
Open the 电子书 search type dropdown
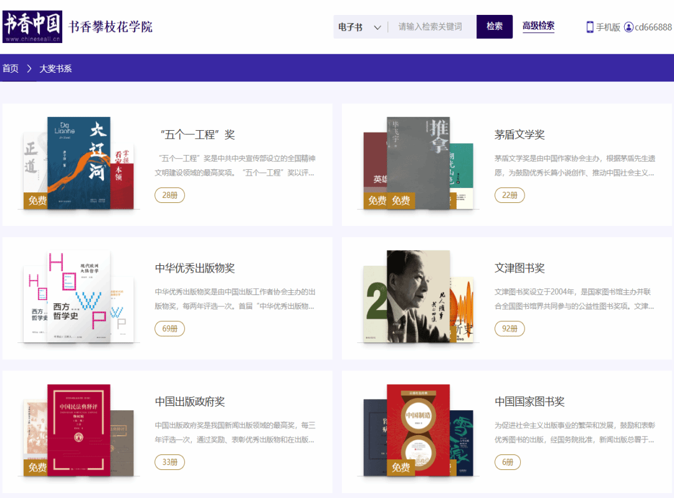point(359,27)
